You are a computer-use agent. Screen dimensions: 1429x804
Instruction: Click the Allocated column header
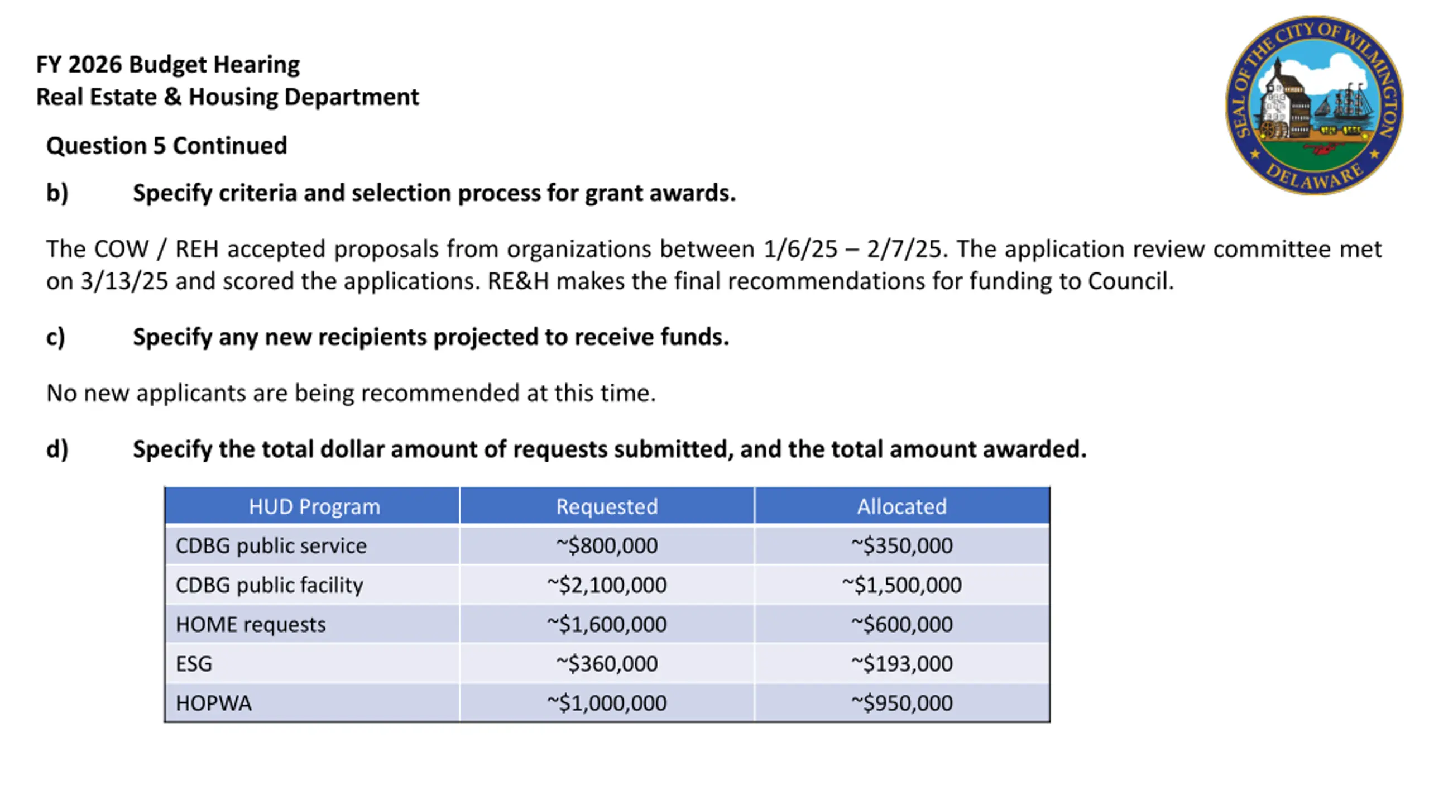[901, 506]
